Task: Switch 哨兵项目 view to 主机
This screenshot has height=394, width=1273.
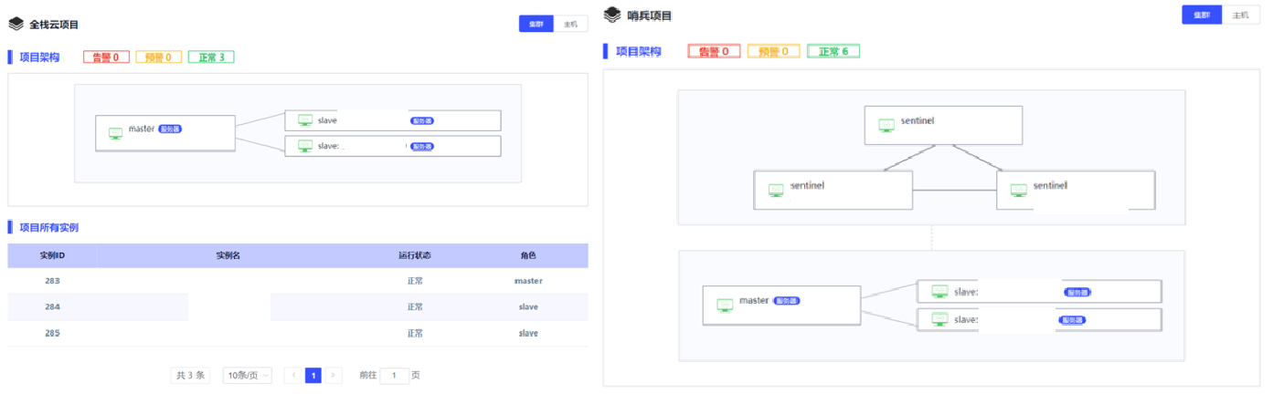Action: click(x=1240, y=16)
